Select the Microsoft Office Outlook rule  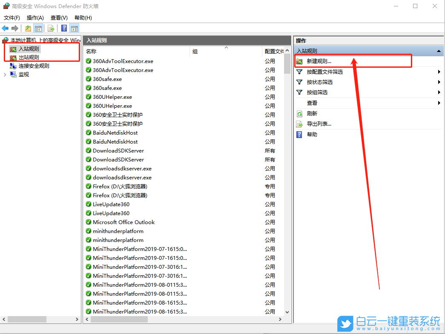click(123, 222)
